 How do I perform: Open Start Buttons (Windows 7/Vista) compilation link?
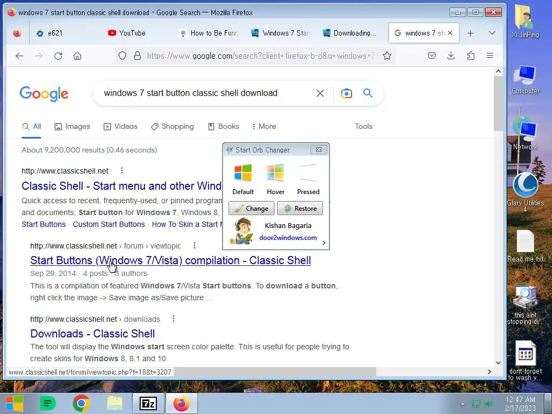click(x=170, y=260)
